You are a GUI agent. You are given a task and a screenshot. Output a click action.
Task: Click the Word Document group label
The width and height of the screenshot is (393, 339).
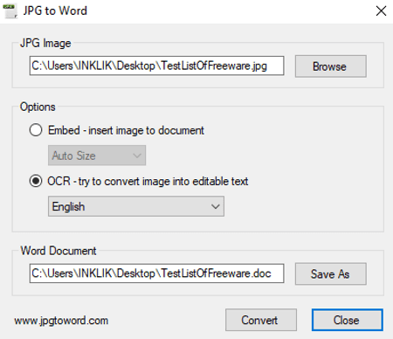(59, 251)
